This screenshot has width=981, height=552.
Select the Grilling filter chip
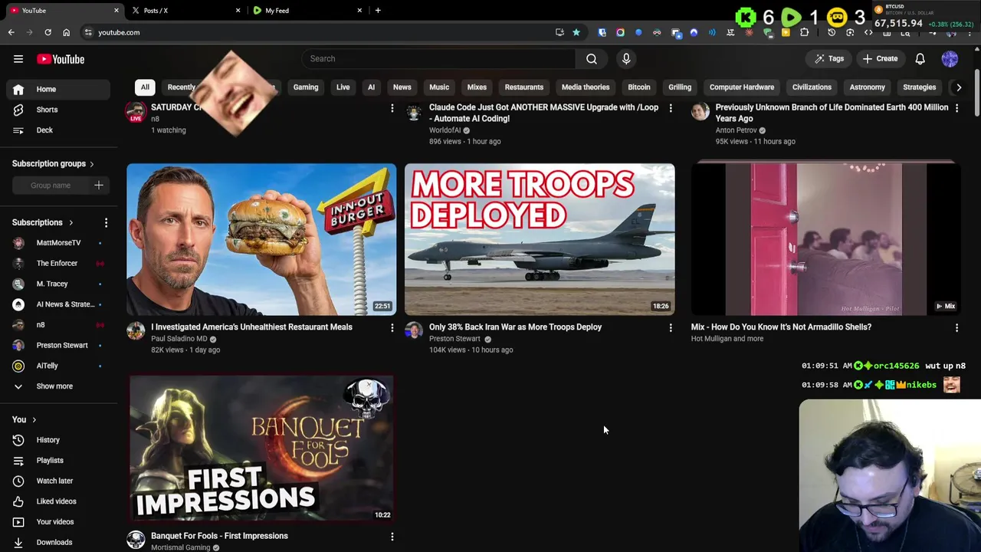pos(680,87)
